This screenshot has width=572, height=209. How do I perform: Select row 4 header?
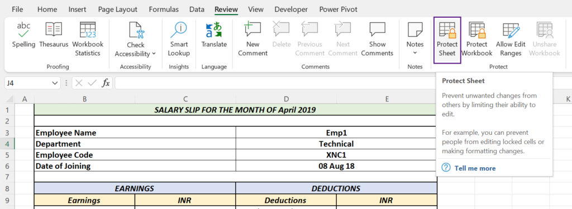7,144
